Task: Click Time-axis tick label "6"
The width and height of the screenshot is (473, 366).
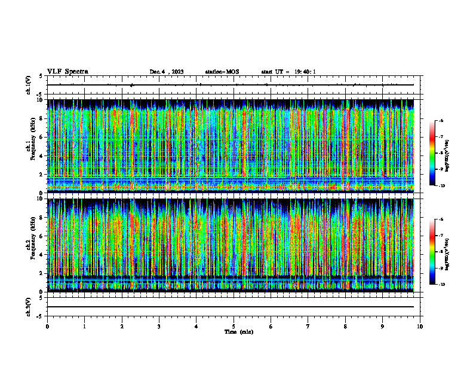Action: (x=271, y=327)
